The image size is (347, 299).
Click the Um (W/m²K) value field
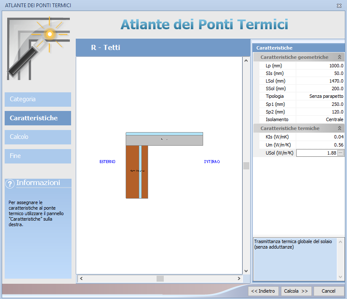point(320,145)
